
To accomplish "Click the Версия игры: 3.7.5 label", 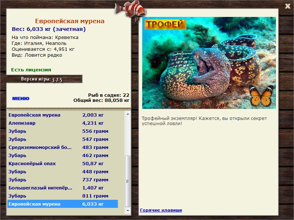I will 41,79.
